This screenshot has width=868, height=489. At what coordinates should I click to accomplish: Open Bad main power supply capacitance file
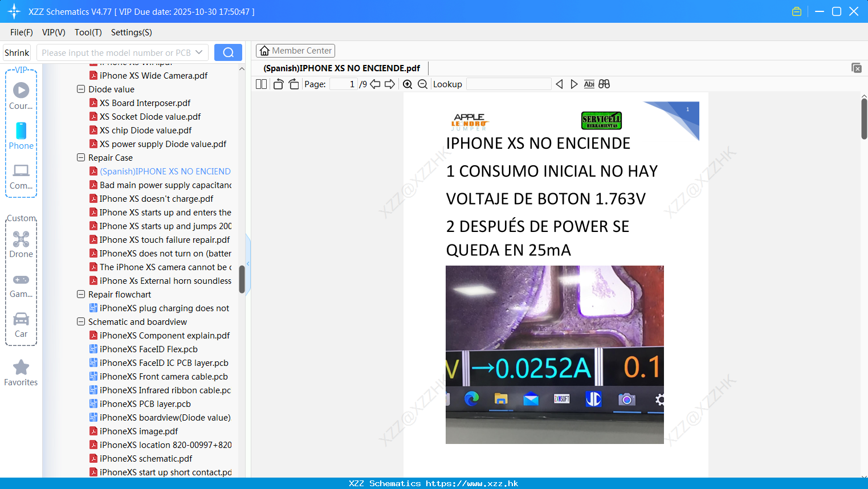(x=165, y=185)
